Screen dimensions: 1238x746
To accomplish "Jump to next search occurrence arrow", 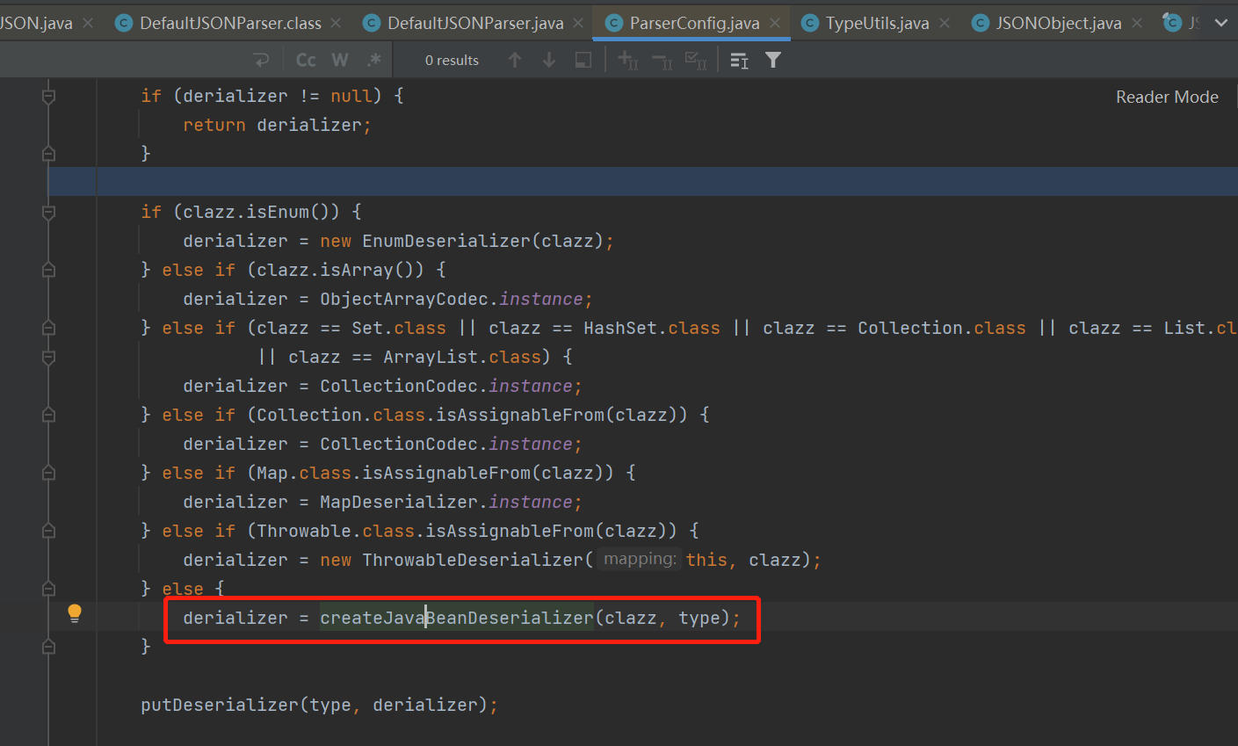I will [549, 60].
